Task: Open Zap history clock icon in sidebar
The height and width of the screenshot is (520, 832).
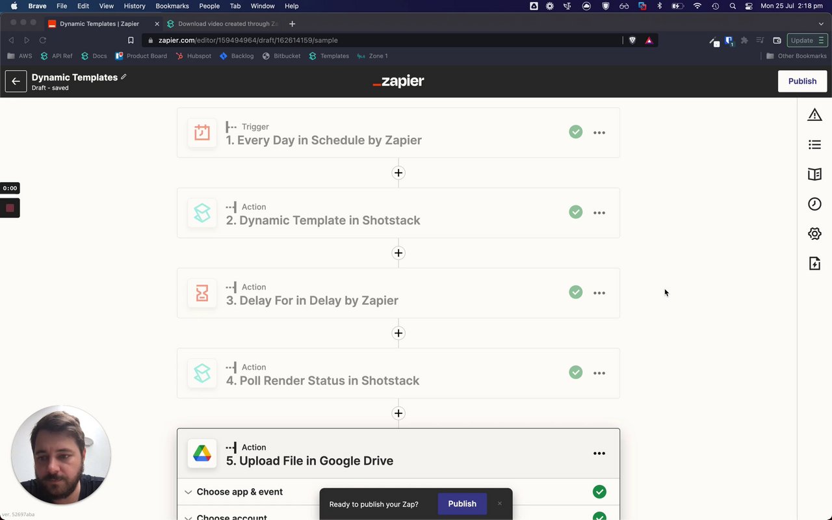Action: 814,204
